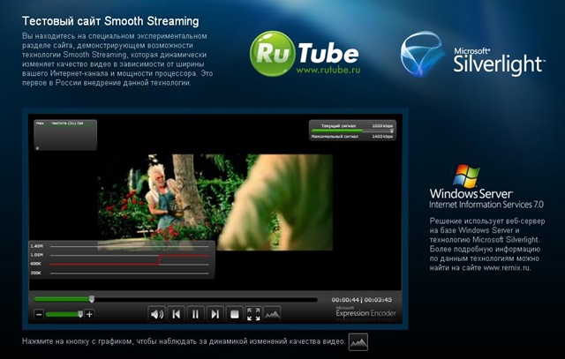Viewport: 565px width, 359px height.
Task: Click the green volume level slider
Action: click(64, 314)
